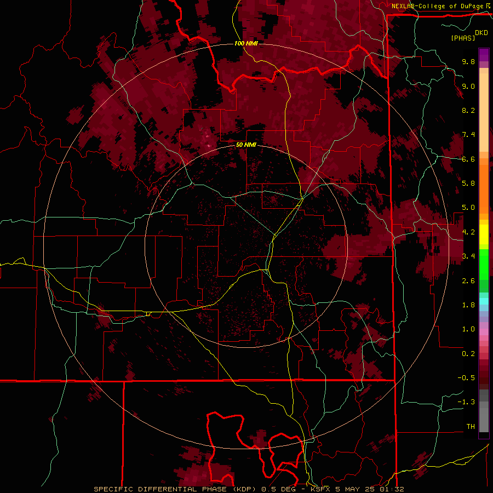Click the 5.0 value on the color scale

point(468,208)
